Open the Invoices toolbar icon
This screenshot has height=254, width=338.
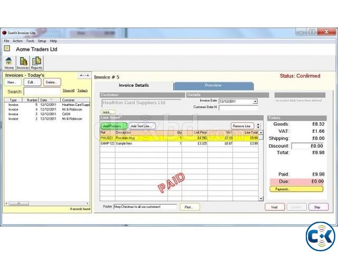tap(23, 63)
